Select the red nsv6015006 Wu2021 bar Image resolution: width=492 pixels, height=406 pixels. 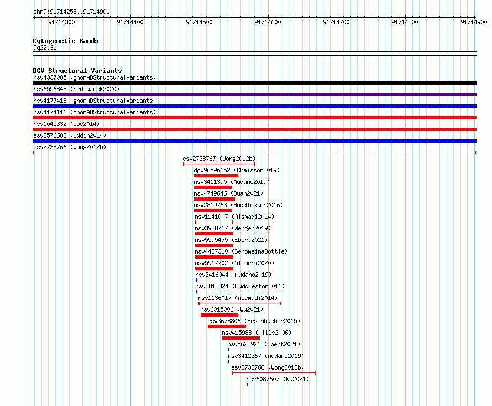219,315
